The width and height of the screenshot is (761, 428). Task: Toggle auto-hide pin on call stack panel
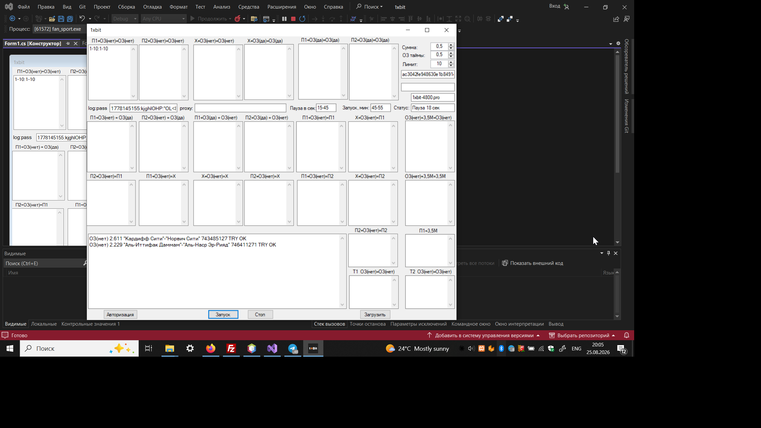[x=609, y=253]
